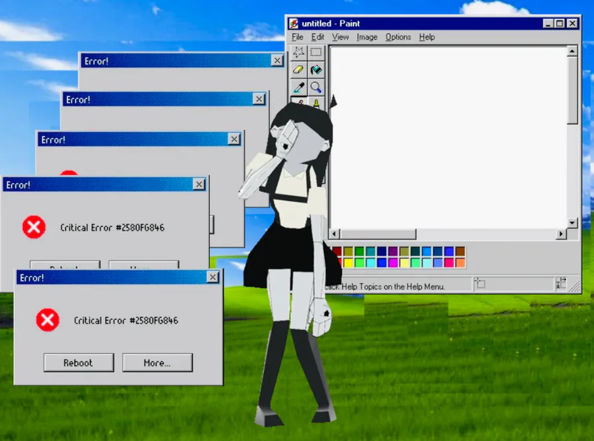The width and height of the screenshot is (594, 441).
Task: Click the up arrow of Paint vertical scrollbar
Action: [572, 51]
